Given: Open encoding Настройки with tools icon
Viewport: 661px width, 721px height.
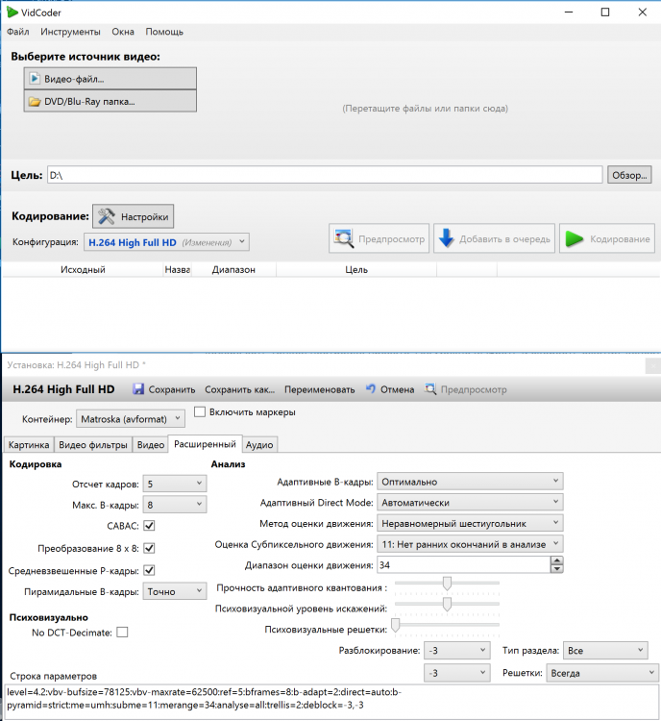Looking at the screenshot, I should click(x=135, y=216).
